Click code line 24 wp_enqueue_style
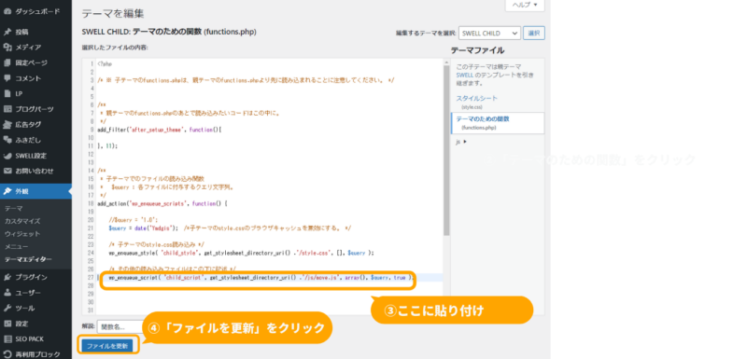The height and width of the screenshot is (359, 747). [242, 253]
